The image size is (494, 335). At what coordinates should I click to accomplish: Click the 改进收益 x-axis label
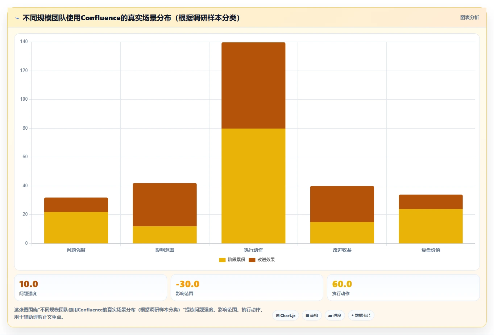pyautogui.click(x=342, y=250)
